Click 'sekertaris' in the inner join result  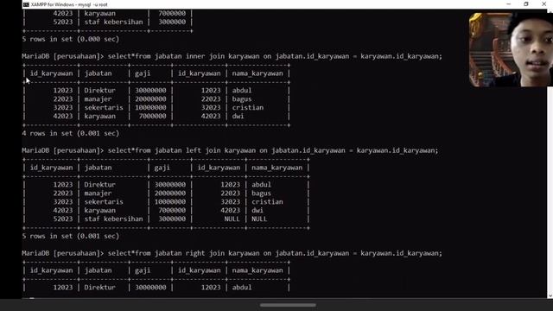pyautogui.click(x=104, y=107)
